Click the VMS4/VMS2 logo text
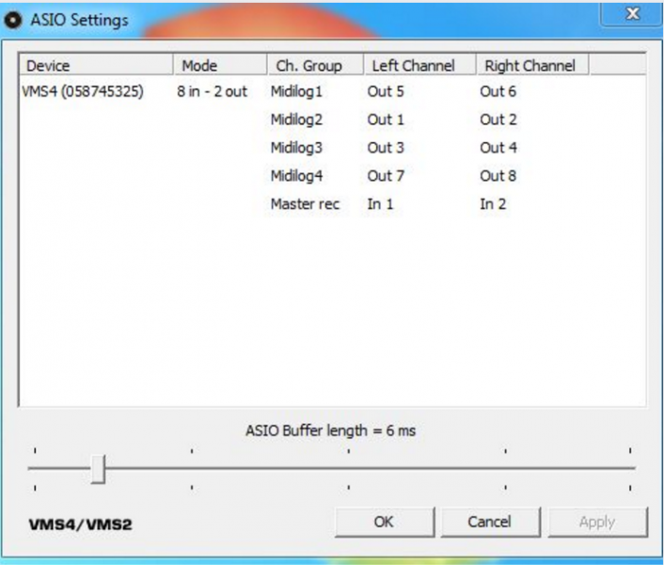The image size is (664, 565). 81,525
